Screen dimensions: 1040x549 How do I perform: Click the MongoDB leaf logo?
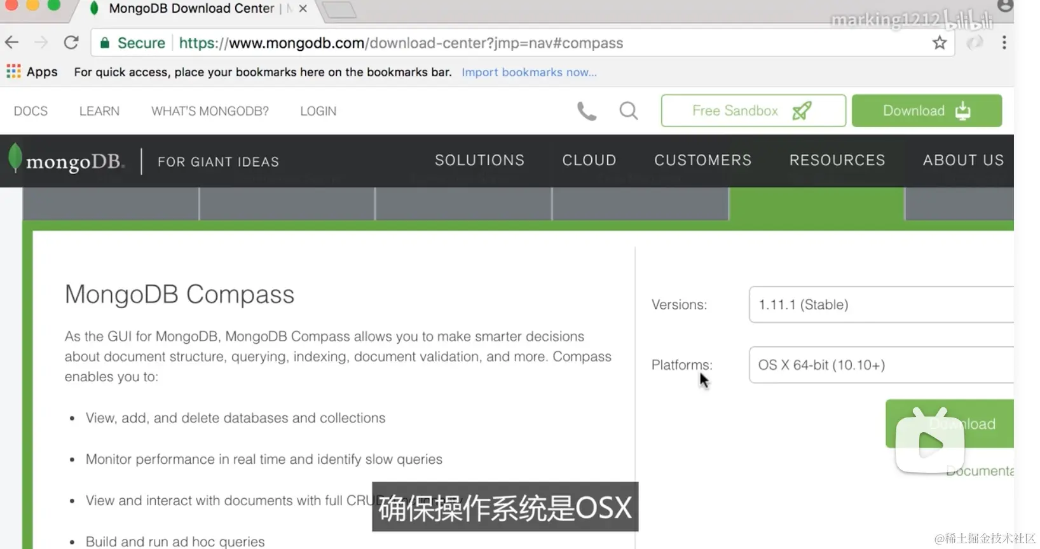click(x=15, y=158)
